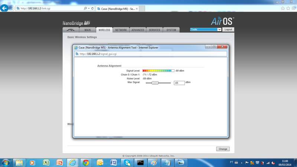
Task: Switch to Internet Explorer in taskbar
Action: (73, 163)
